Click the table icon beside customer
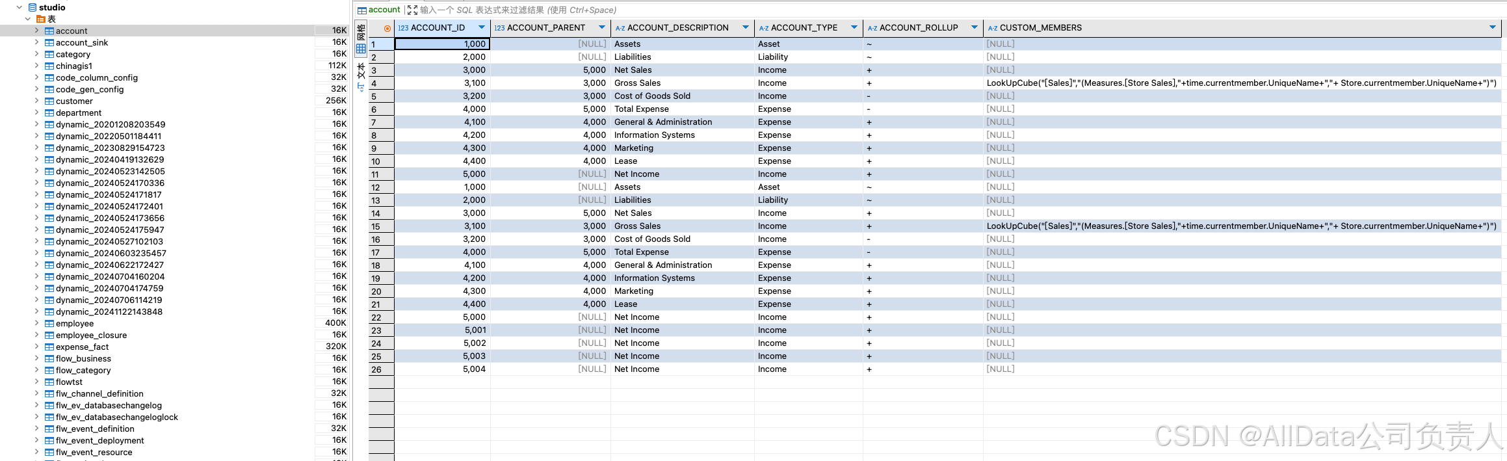The image size is (1507, 461). tap(49, 101)
